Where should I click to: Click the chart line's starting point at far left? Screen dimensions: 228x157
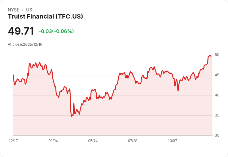pyautogui.click(x=13, y=75)
